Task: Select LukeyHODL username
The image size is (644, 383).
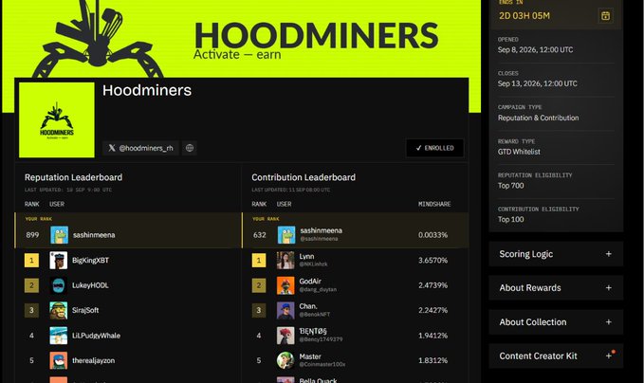Action: [90, 285]
